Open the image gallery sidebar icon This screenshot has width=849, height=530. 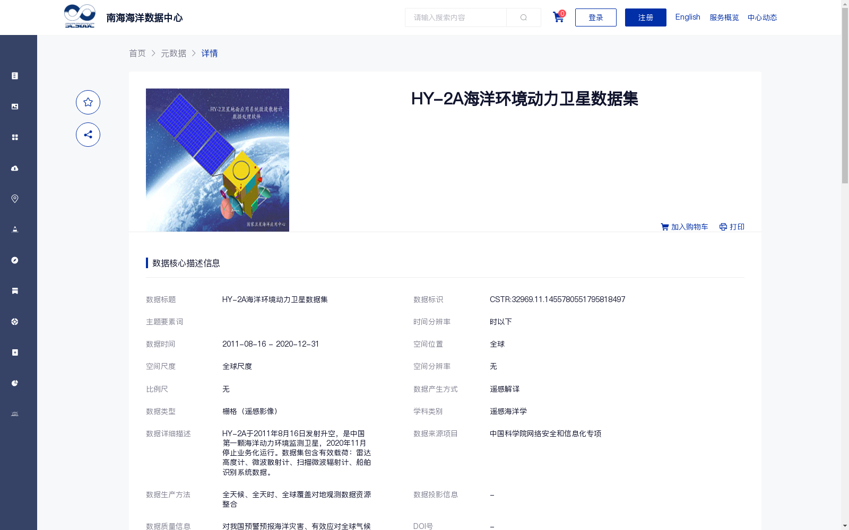pyautogui.click(x=15, y=107)
